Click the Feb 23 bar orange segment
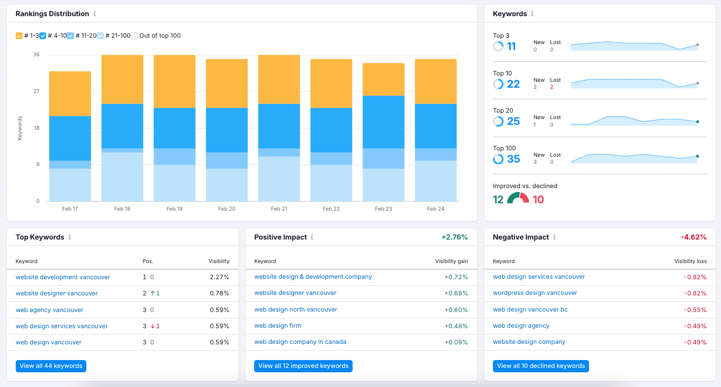Image resolution: width=721 pixels, height=387 pixels. click(x=383, y=79)
